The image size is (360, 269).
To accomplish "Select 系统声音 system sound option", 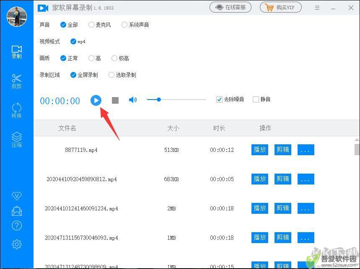I will [135, 25].
